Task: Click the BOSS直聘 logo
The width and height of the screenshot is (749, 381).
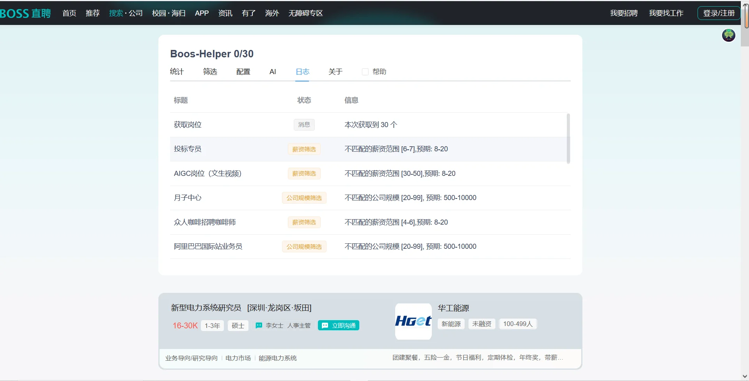Action: tap(25, 13)
